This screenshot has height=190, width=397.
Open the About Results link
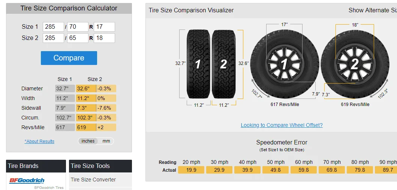point(39,141)
